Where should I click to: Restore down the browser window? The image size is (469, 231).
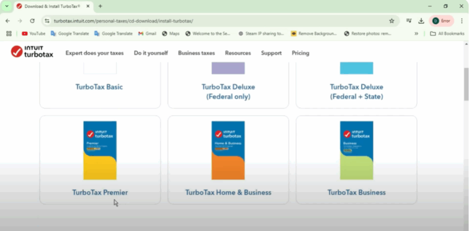[446, 6]
